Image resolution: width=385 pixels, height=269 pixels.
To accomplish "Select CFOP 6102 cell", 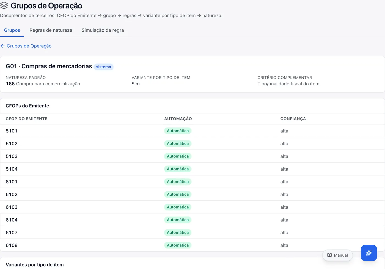I will 12,194.
